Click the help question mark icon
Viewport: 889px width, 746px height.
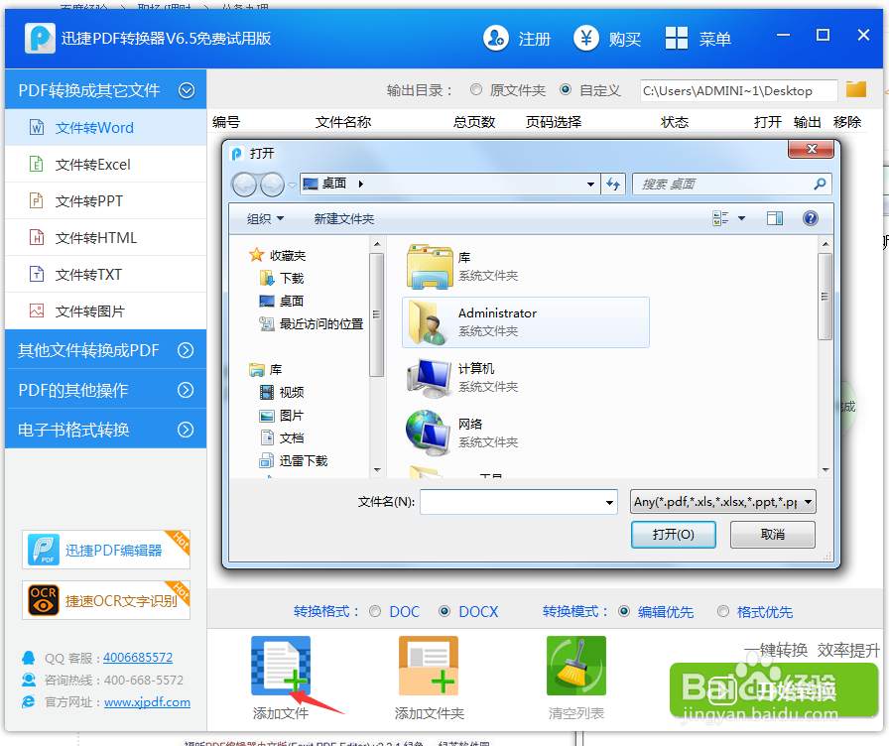tap(811, 218)
